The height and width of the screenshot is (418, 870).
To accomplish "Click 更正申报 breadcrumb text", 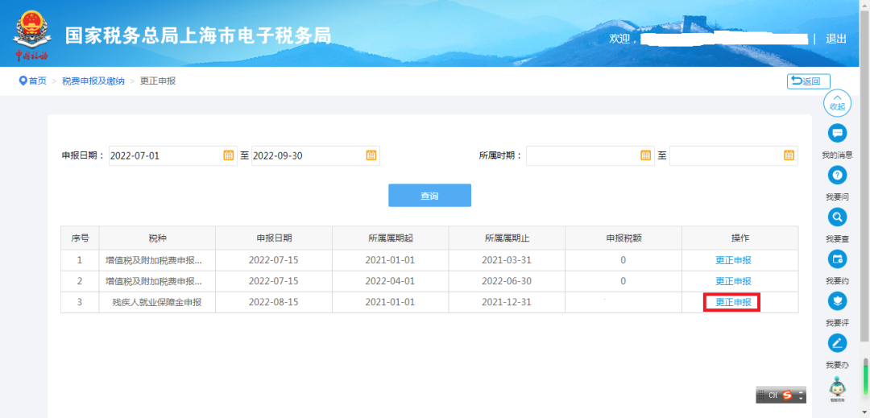I will pyautogui.click(x=158, y=81).
